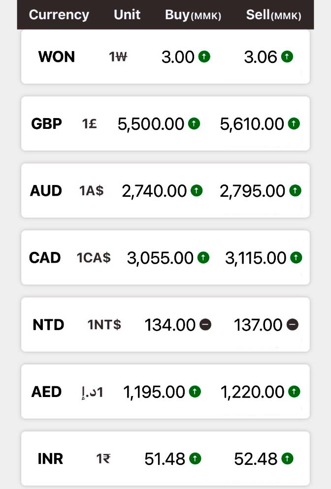Tap the up arrow next to INR buy 51.48
The height and width of the screenshot is (489, 331).
[x=195, y=459]
